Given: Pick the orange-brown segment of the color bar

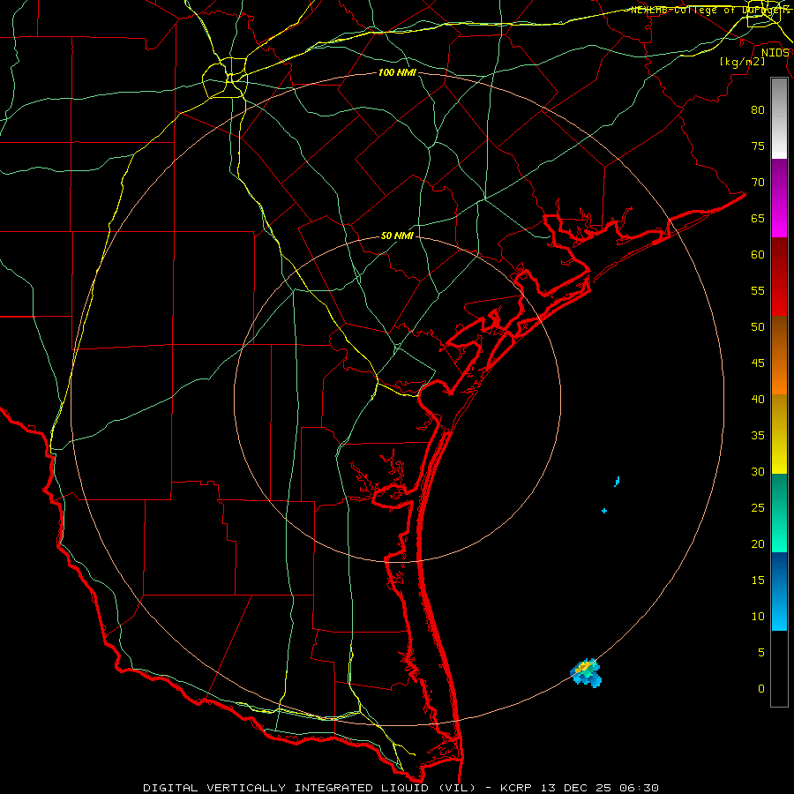Looking at the screenshot, I should [779, 356].
